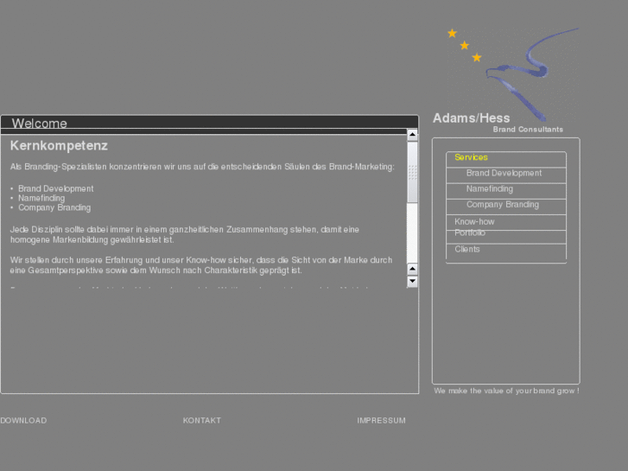The image size is (628, 471).
Task: Click the paragraph starting 'Jede Disziplin sollte'
Action: click(185, 234)
